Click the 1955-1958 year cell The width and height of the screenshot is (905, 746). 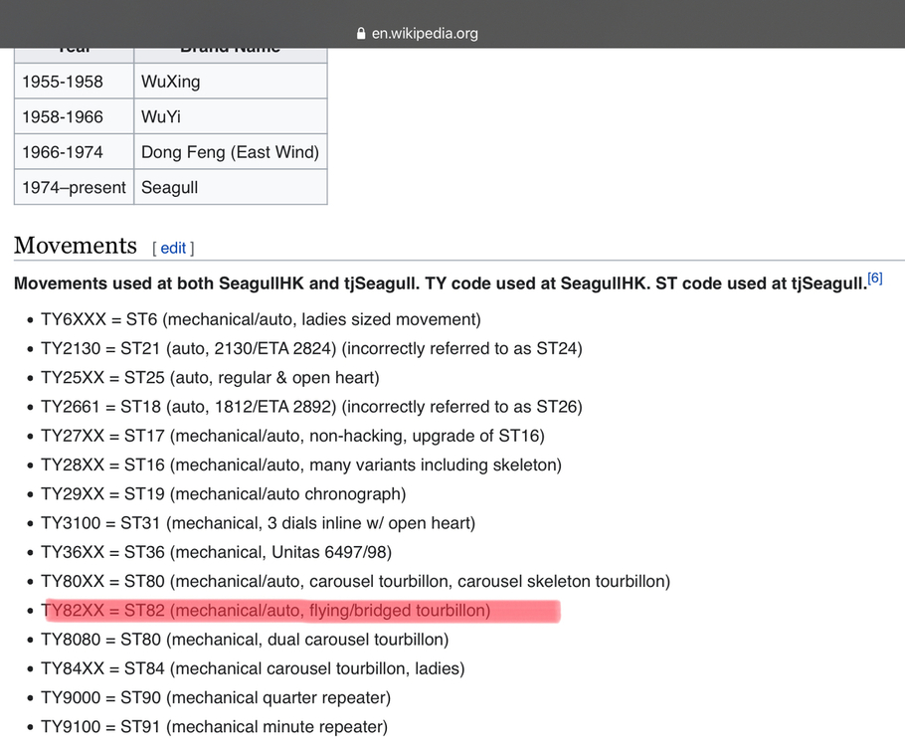click(74, 82)
